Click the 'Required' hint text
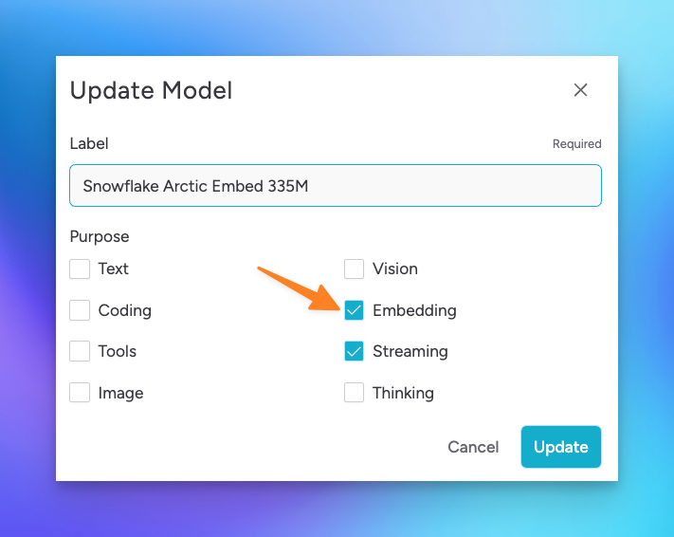This screenshot has width=674, height=537. tap(576, 144)
